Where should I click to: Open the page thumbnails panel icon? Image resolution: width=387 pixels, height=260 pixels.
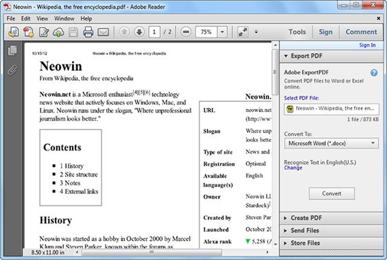click(x=12, y=51)
